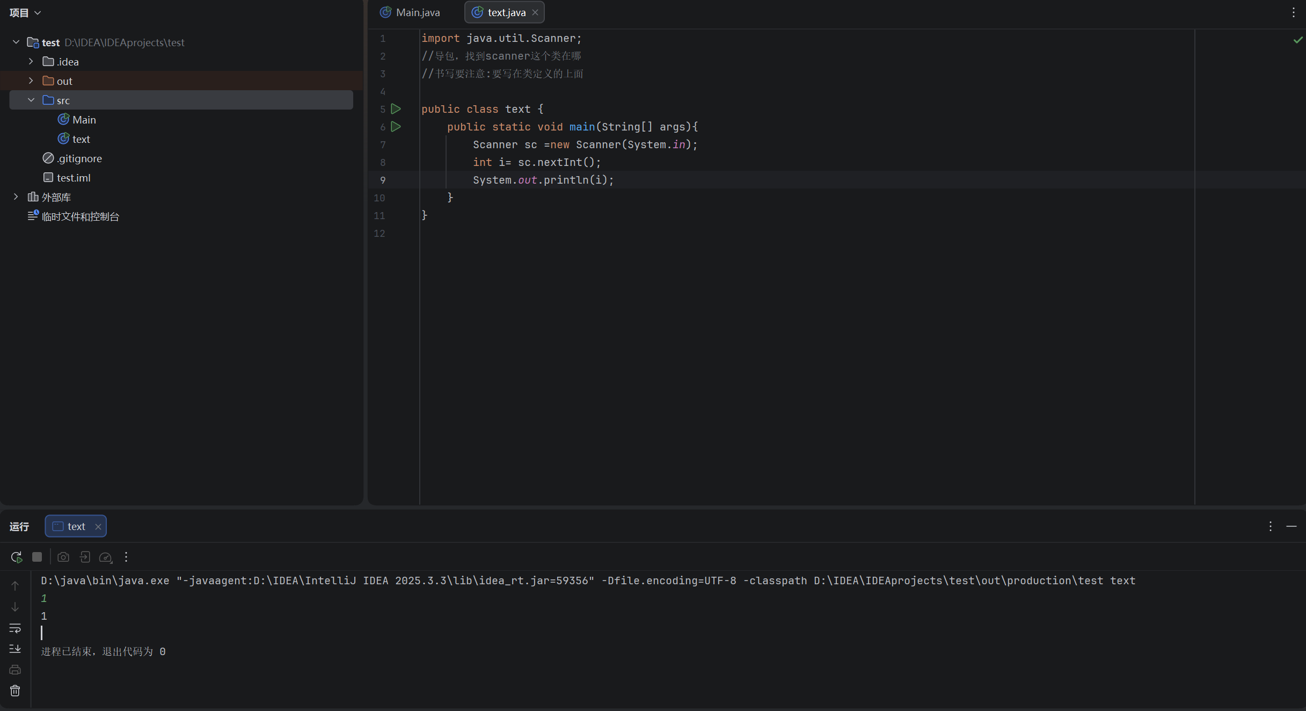The image size is (1306, 711).
Task: Click the green inspection checkmark in editor
Action: point(1298,40)
